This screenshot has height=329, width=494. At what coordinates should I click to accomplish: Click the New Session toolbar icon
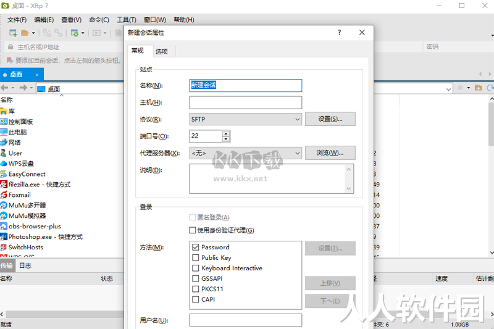click(x=13, y=33)
